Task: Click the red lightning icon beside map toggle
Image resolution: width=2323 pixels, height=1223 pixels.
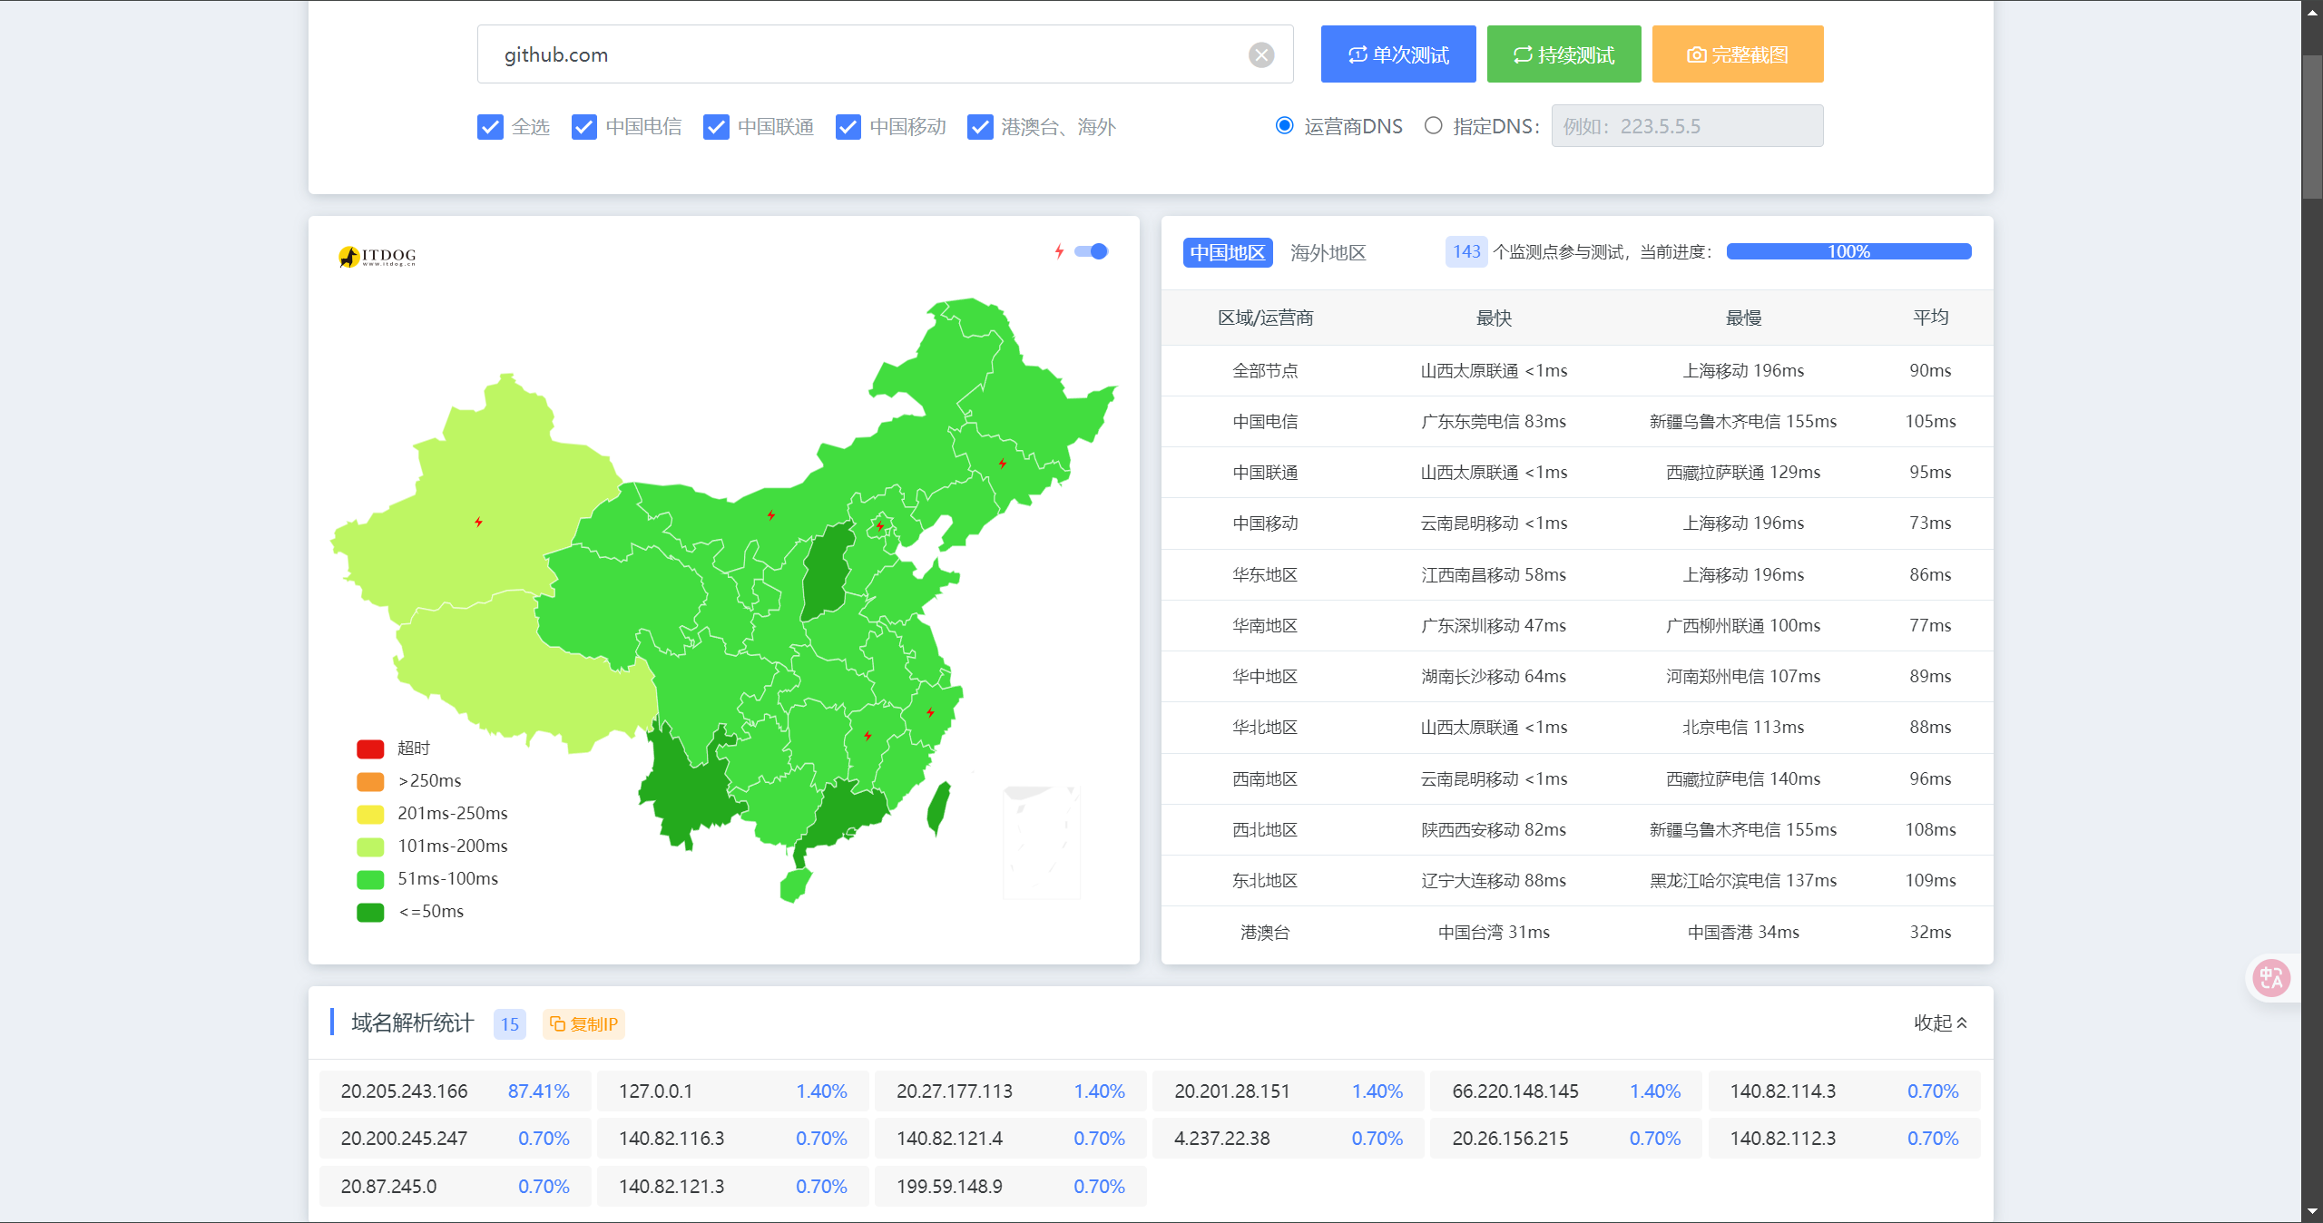Action: tap(1059, 251)
